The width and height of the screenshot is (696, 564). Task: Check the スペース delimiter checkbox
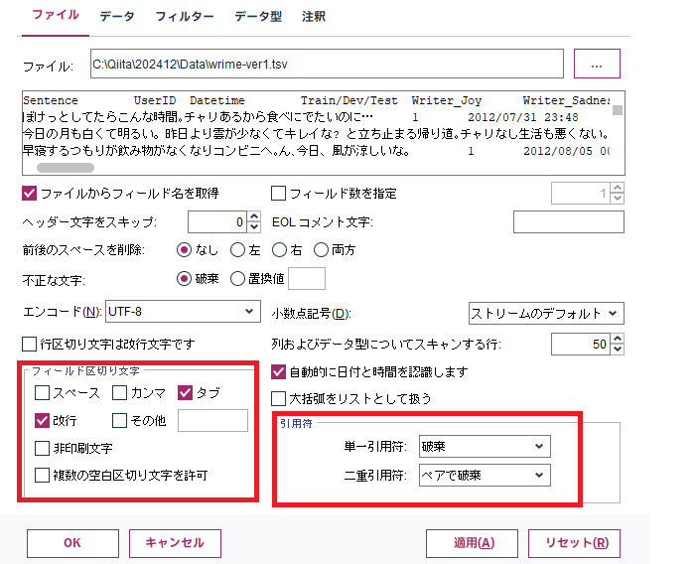42,392
